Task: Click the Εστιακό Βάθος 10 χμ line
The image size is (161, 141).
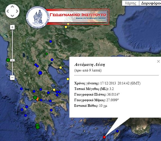Action: pos(91,106)
